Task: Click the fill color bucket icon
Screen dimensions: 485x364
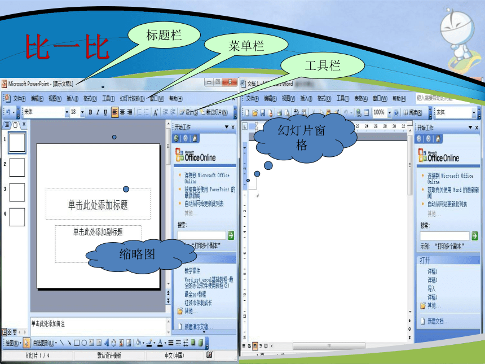Action: click(138, 343)
